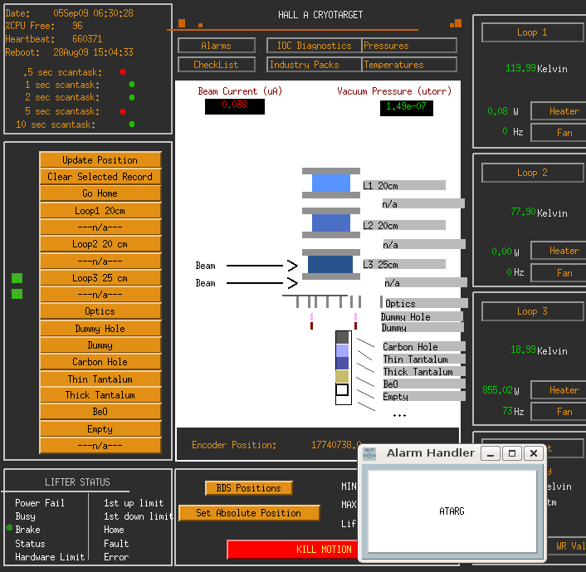586x572 pixels.
Task: Open Loop 1 Heater controls
Action: [559, 111]
